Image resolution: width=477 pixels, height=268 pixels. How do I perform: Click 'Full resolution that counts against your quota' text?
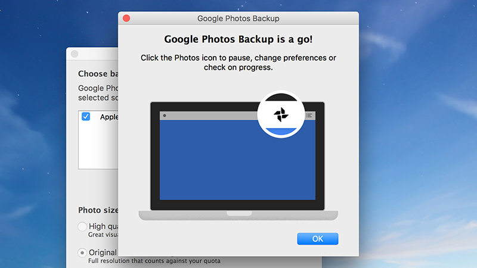pos(154,261)
